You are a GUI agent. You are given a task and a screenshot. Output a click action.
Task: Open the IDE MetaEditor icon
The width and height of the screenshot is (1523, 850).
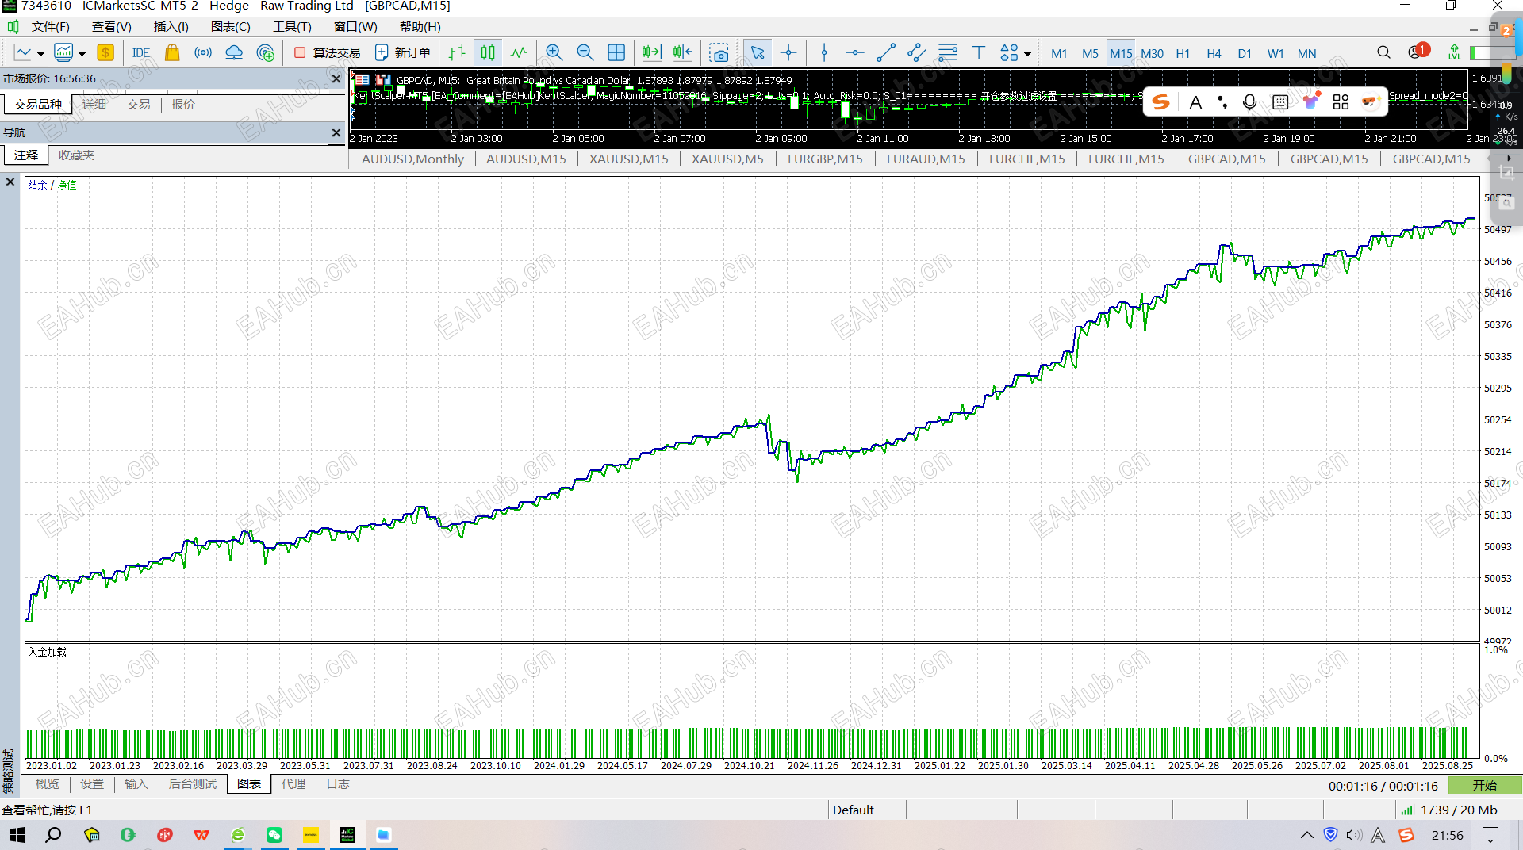point(141,53)
